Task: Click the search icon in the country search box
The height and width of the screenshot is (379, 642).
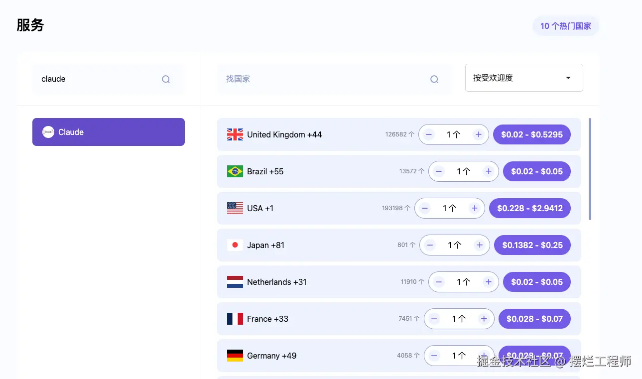Action: 434,79
